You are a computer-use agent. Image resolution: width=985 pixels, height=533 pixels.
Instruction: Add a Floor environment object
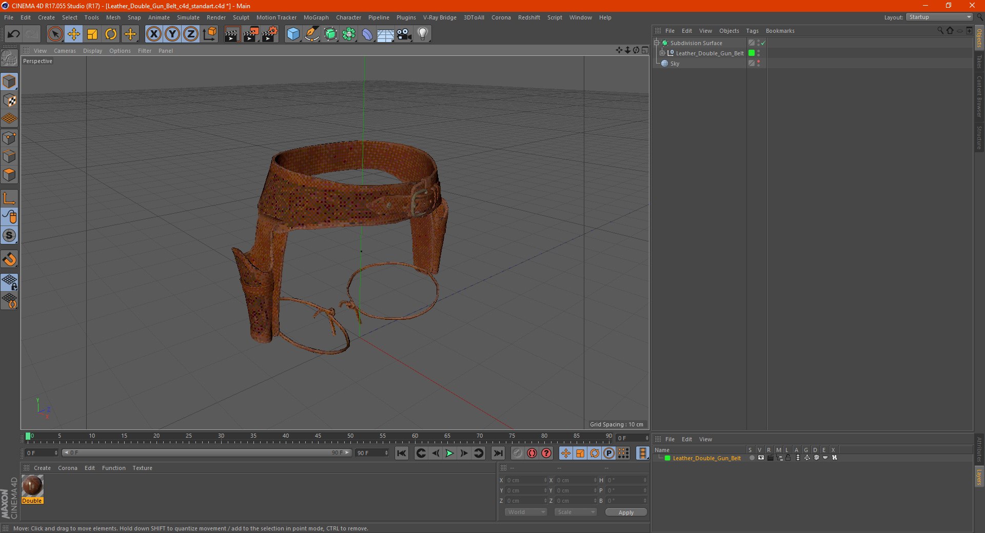point(386,34)
